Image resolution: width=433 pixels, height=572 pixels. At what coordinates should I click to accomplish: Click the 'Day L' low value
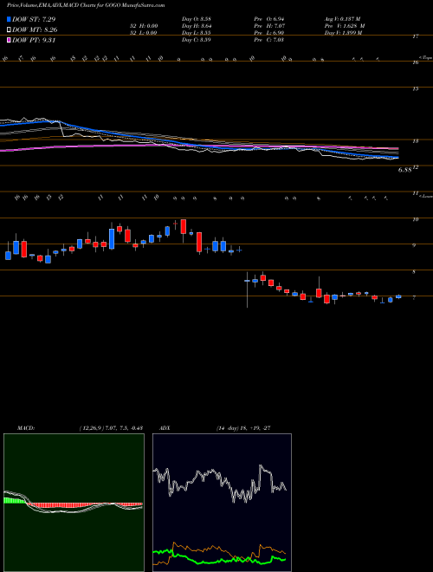point(197,33)
